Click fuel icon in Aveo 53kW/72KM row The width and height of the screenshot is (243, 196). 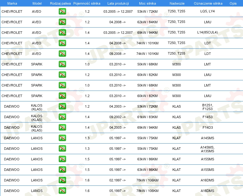click(x=62, y=11)
